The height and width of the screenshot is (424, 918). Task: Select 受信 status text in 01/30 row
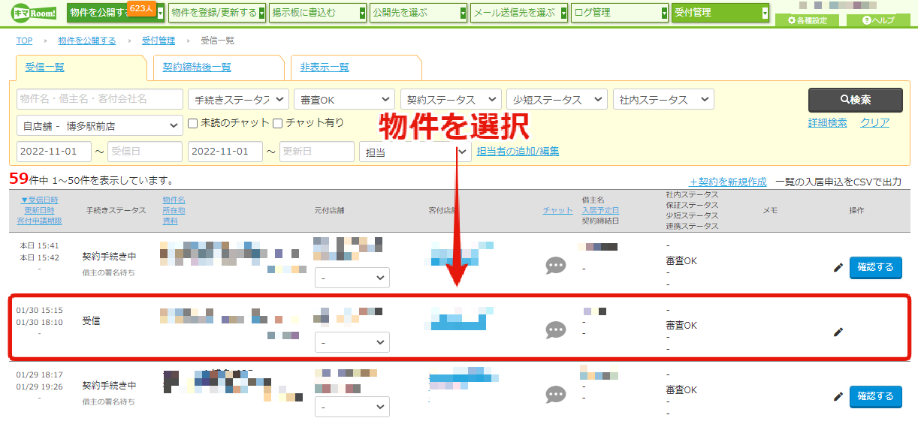(x=91, y=320)
